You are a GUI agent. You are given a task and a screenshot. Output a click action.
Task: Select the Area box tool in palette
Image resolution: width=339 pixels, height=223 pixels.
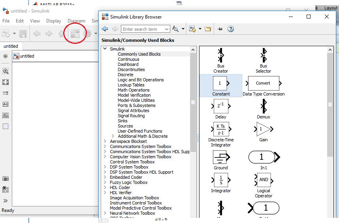(x=6, y=126)
